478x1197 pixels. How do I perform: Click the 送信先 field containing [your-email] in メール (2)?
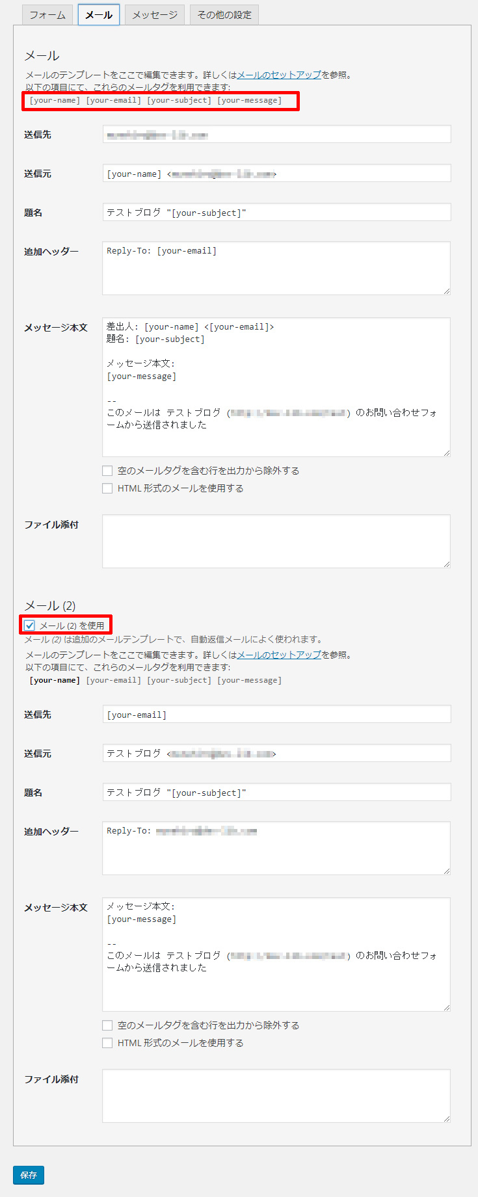276,715
